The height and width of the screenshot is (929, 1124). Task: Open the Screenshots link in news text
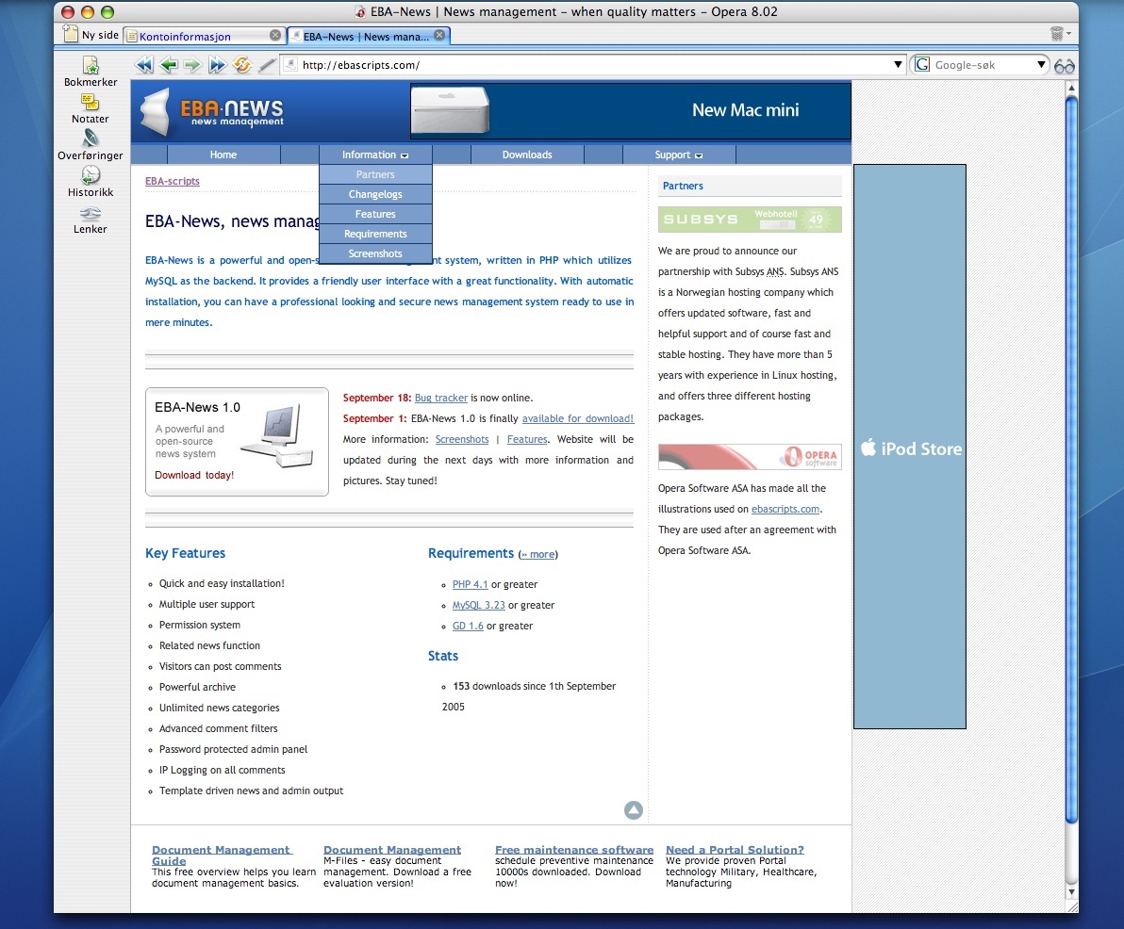pyautogui.click(x=462, y=440)
